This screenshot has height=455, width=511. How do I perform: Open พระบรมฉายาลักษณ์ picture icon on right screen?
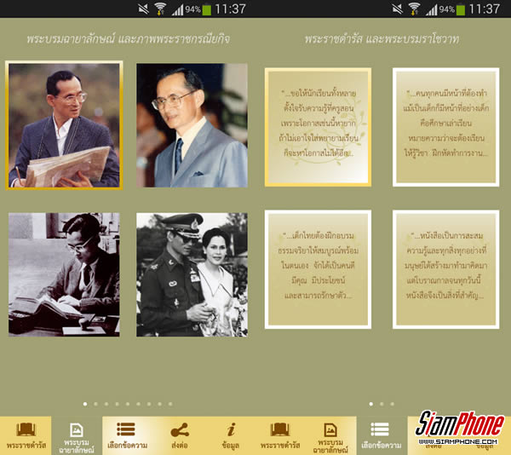330,435
